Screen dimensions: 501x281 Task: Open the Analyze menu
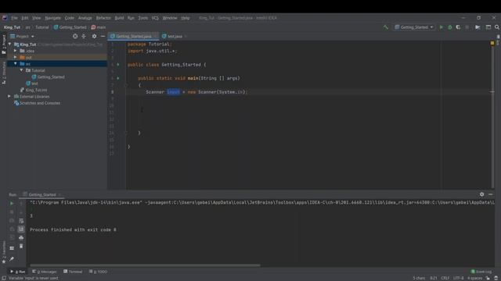[85, 18]
